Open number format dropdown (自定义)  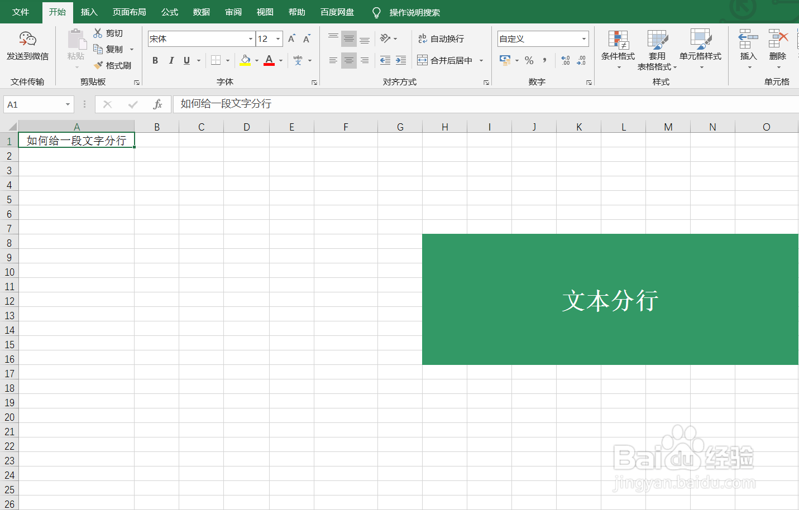[584, 39]
